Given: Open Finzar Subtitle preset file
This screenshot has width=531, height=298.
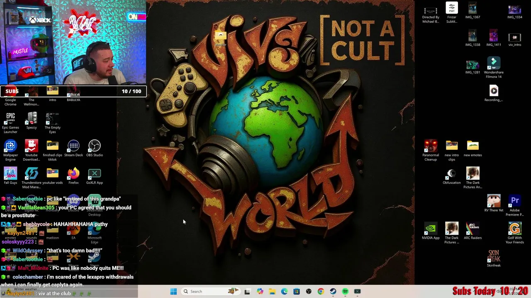Looking at the screenshot, I should tap(452, 12).
